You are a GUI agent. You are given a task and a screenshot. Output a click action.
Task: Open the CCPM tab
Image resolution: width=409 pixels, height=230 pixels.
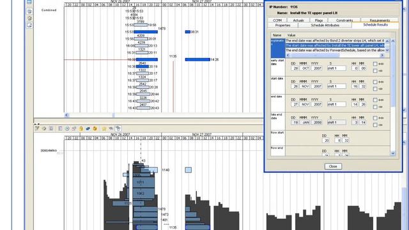(277, 20)
